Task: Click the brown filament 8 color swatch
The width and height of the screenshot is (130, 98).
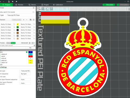Action: click(18, 33)
